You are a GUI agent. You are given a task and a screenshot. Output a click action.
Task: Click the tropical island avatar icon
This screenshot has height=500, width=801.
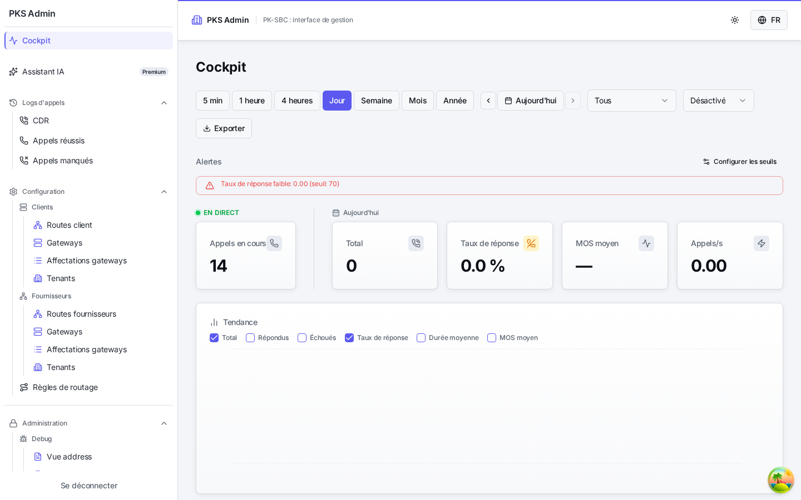(x=781, y=480)
